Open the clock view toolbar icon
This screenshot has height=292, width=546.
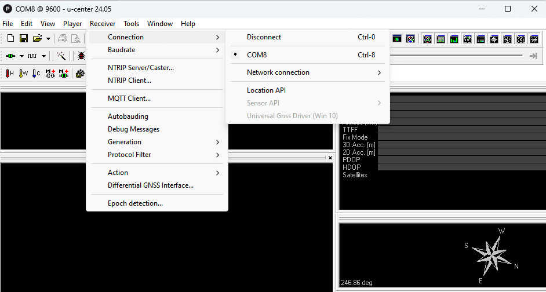(520, 39)
